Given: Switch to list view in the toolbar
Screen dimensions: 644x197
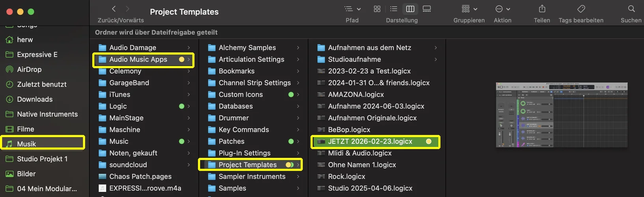Looking at the screenshot, I should (x=393, y=9).
